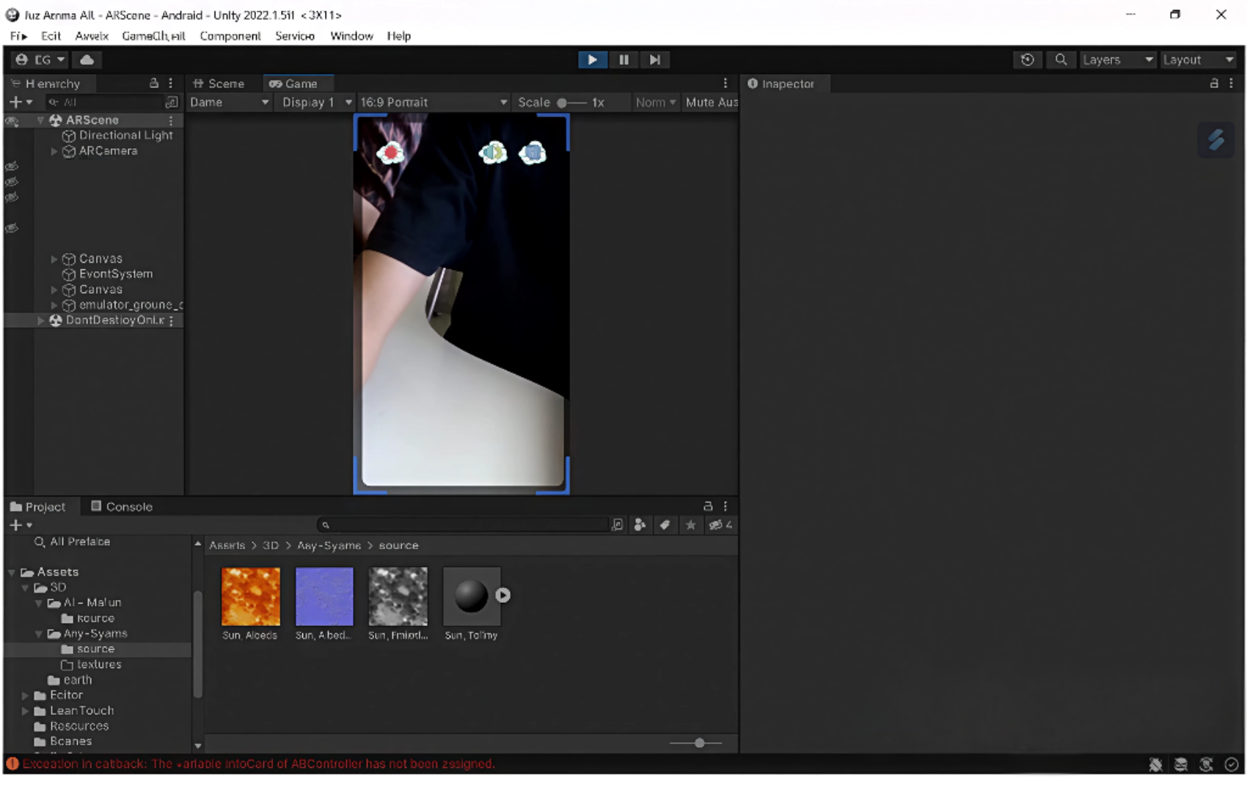
Task: Expand the ARCamera object in Hierarchy
Action: pyautogui.click(x=54, y=151)
